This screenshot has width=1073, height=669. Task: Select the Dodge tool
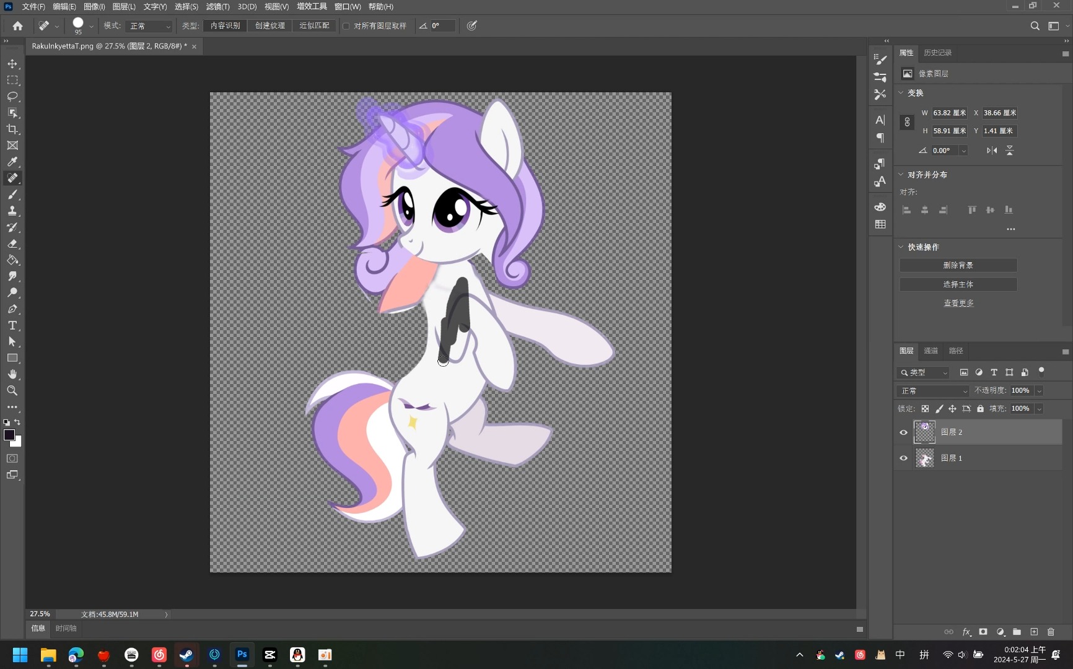pyautogui.click(x=12, y=292)
